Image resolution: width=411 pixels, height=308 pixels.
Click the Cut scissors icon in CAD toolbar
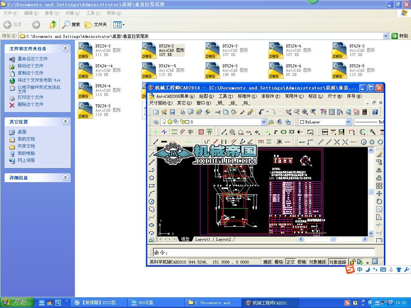(x=218, y=112)
